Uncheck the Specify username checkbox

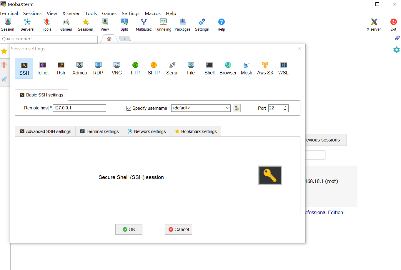(129, 108)
